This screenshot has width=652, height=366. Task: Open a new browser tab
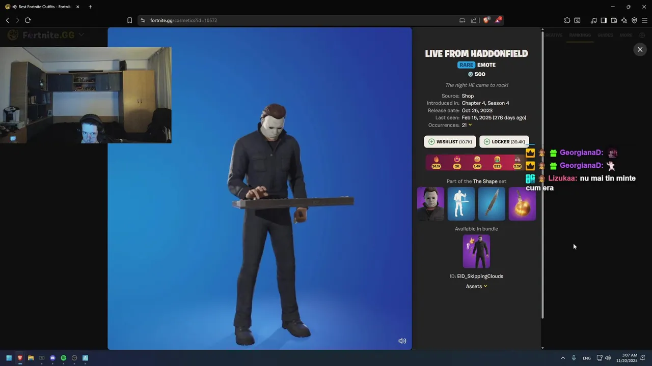tap(90, 7)
